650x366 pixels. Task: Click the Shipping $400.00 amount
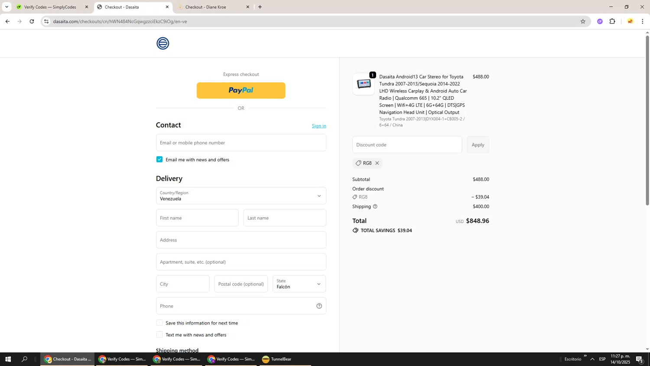(481, 206)
